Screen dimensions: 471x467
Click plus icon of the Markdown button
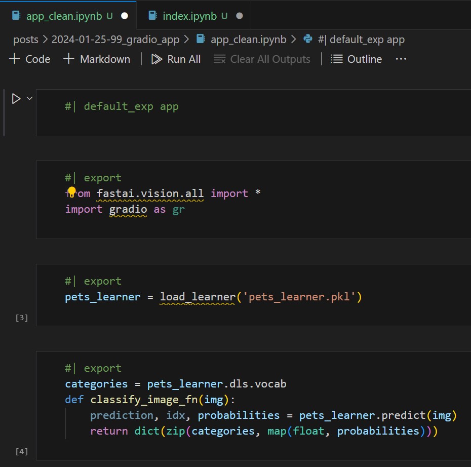pyautogui.click(x=69, y=59)
